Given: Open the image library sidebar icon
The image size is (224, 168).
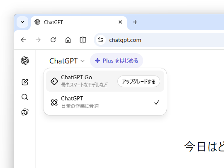Looking at the screenshot, I should coord(25,112).
